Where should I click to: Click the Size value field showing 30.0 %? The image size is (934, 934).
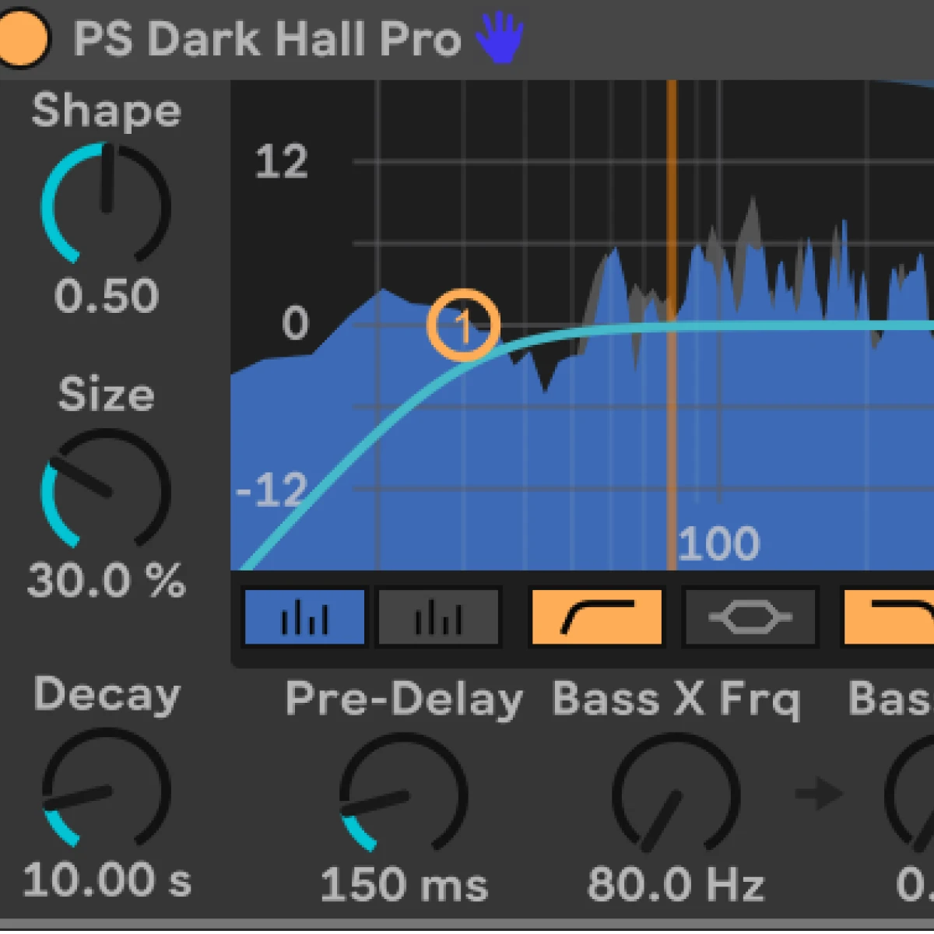coord(107,581)
